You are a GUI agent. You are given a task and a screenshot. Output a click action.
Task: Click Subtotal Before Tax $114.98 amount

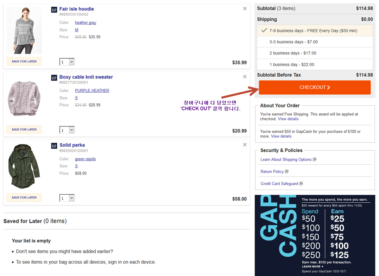click(x=365, y=75)
